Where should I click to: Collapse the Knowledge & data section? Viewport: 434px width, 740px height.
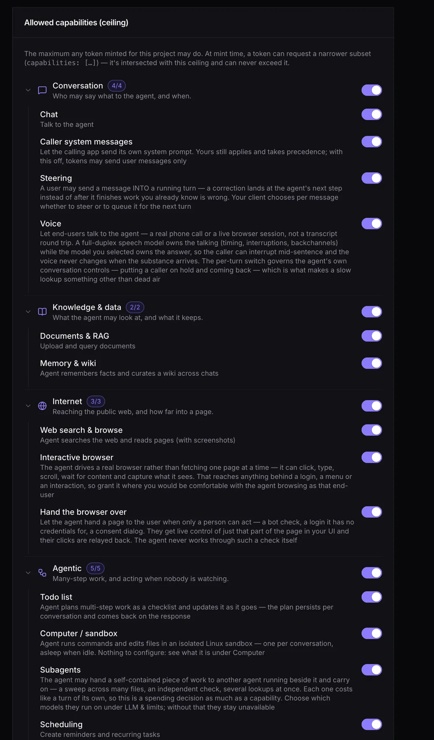coord(28,312)
